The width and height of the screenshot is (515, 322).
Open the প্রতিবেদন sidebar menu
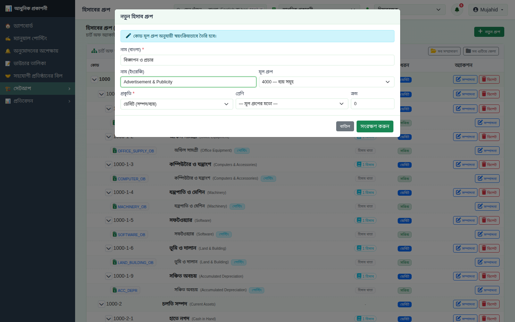[x=38, y=101]
